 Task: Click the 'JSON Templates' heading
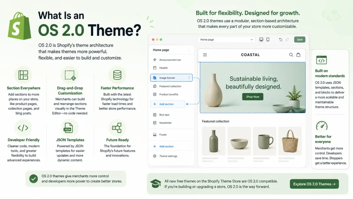click(70, 140)
